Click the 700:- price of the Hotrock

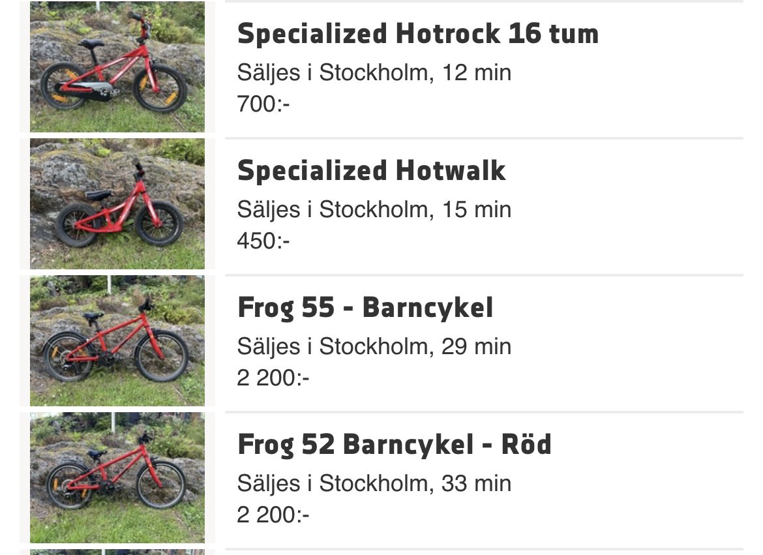[263, 104]
